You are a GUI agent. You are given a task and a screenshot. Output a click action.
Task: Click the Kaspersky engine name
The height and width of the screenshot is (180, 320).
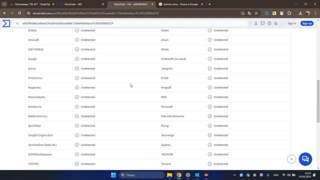[34, 87]
